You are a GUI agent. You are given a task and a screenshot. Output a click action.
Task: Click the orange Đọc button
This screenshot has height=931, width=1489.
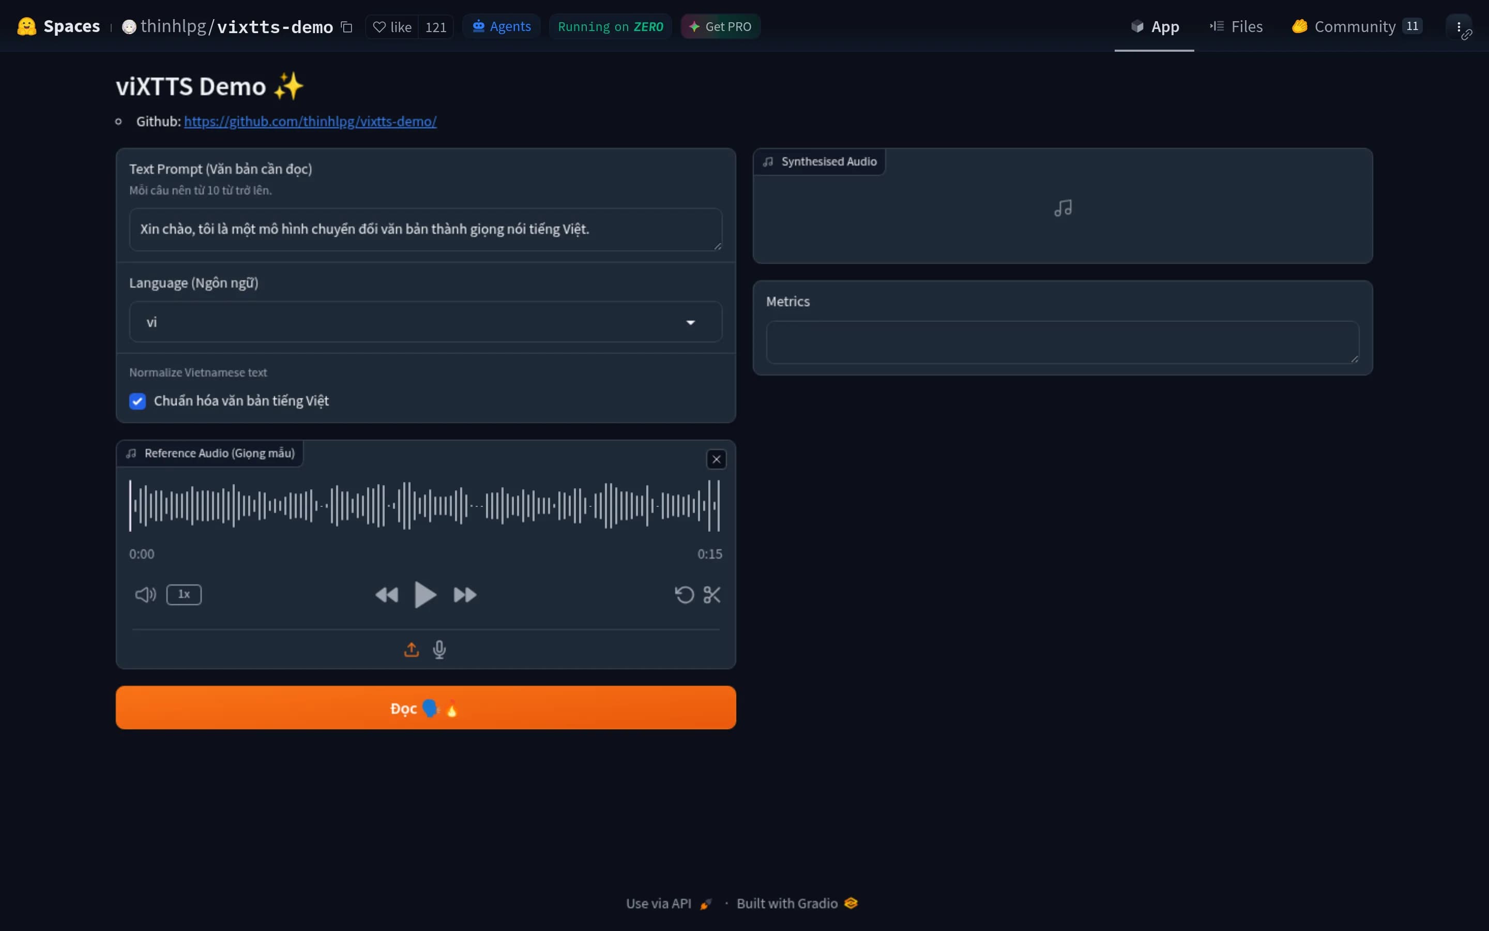[426, 708]
